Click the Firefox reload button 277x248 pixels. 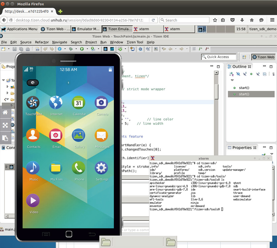pyautogui.click(x=153, y=20)
